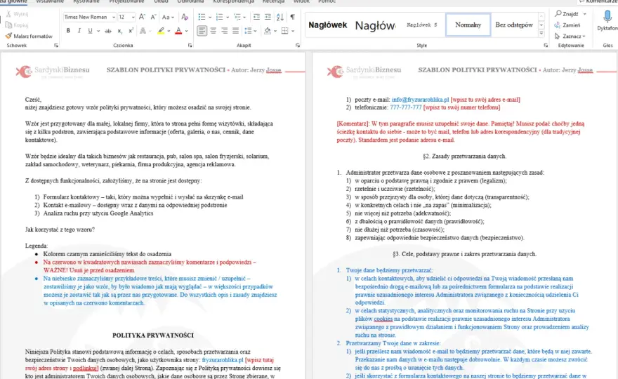This screenshot has width=618, height=379.
Task: Open the Wstawianie ribbon tab
Action: [x=50, y=1]
